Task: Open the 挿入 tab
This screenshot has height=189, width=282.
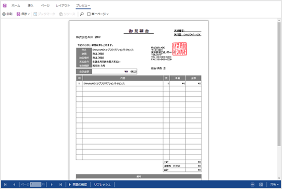Action: [30, 6]
